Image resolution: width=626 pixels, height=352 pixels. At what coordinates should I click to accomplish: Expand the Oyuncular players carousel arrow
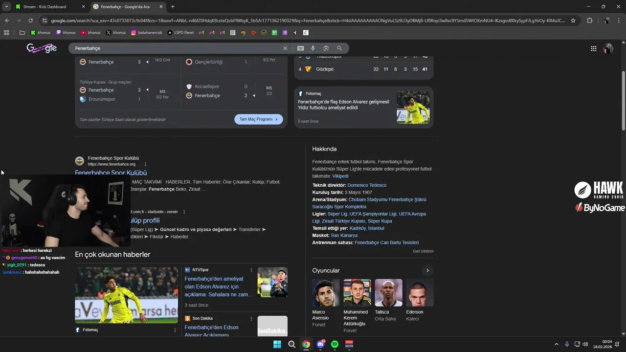427,270
